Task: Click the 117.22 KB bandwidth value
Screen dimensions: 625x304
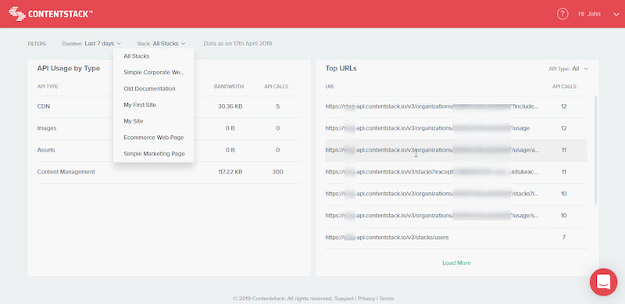Action: click(230, 172)
